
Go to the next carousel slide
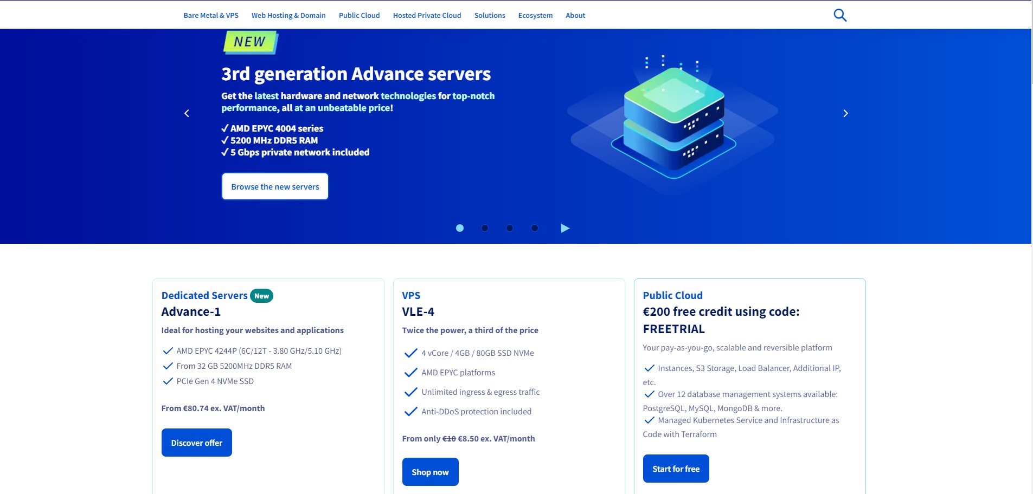click(844, 113)
